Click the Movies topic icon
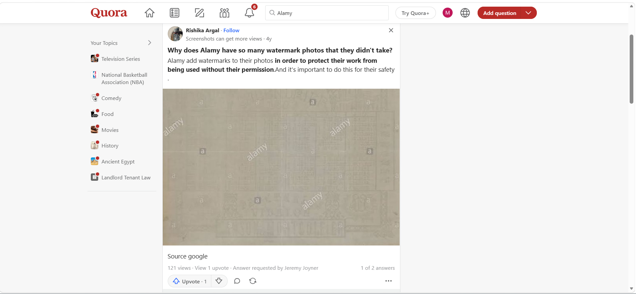This screenshot has height=294, width=636. [95, 130]
